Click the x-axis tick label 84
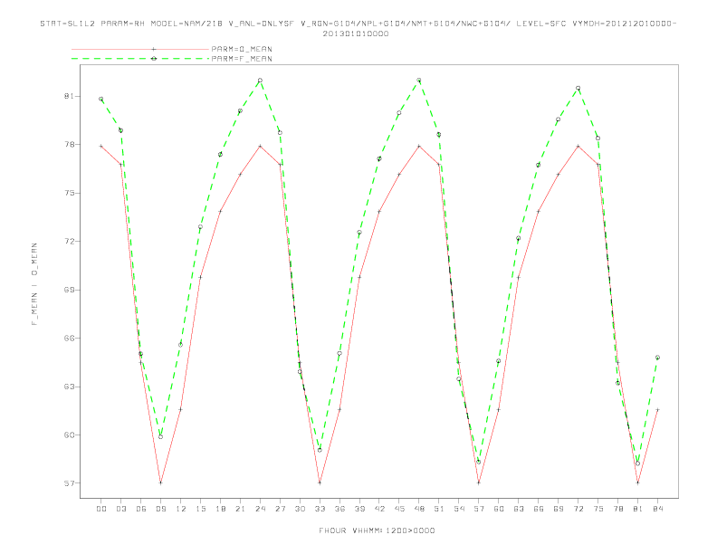This screenshot has height=554, width=717. point(657,509)
